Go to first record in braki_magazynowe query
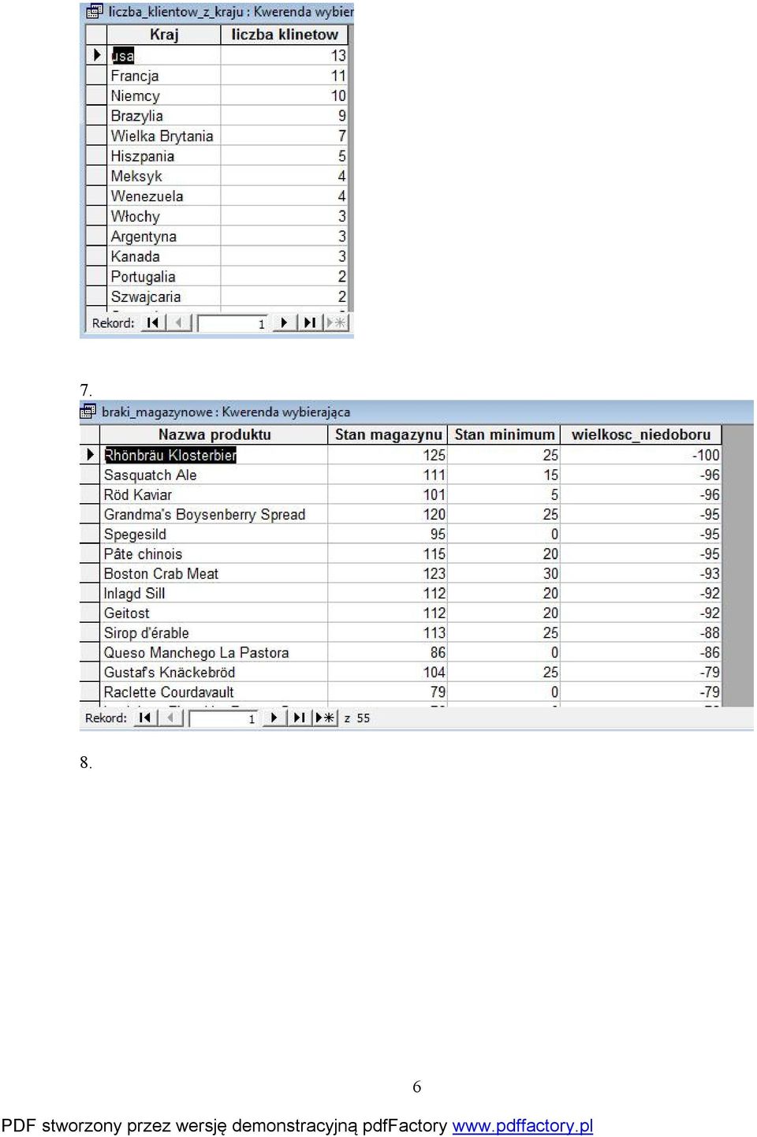757x1137 pixels. [144, 718]
